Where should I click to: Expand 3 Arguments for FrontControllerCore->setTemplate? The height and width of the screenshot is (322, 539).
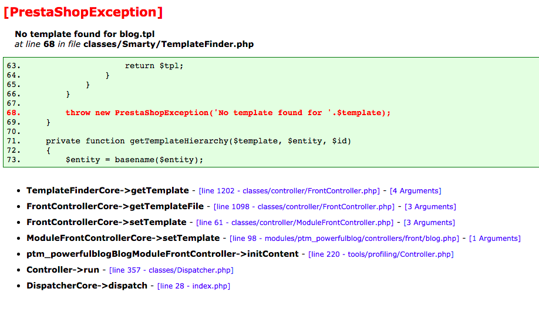pos(429,223)
